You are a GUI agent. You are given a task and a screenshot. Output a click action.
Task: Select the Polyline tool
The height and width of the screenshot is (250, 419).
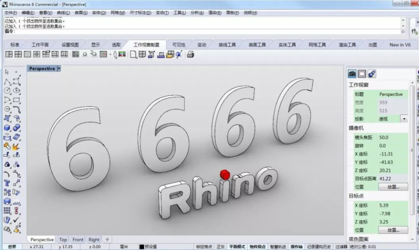(x=7, y=82)
